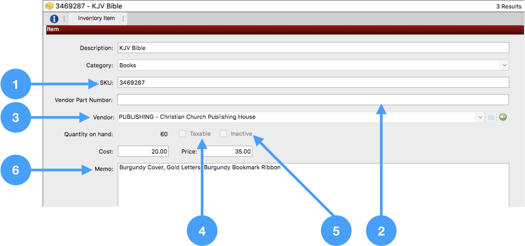This screenshot has width=525, height=246.
Task: Click the Description field containing KJV Bible
Action: [x=313, y=48]
